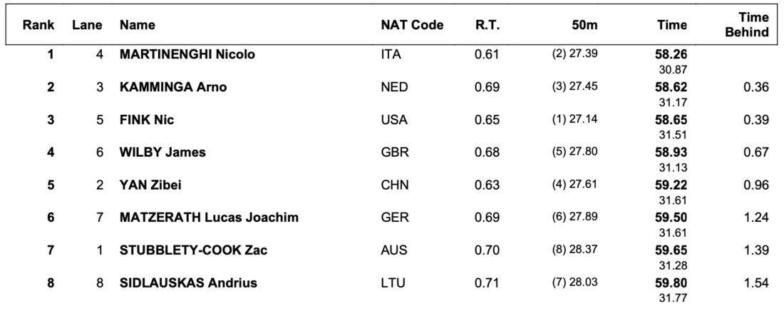Select YAN Zibei row name
The height and width of the screenshot is (311, 784).
pos(150,185)
